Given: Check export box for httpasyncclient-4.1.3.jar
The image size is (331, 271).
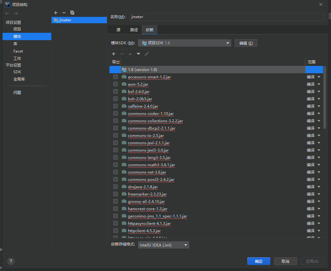Looking at the screenshot, I should pos(116,223).
